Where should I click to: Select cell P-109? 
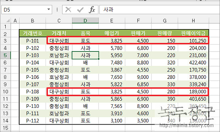click(33, 99)
